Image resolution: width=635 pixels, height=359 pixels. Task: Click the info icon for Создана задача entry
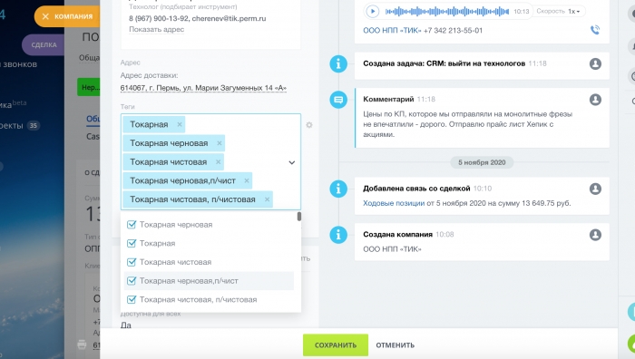[x=338, y=64]
